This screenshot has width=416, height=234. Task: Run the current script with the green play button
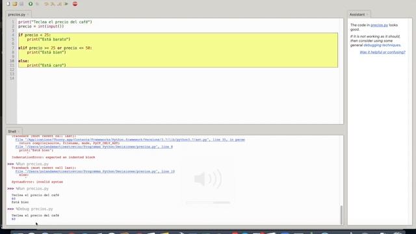click(x=31, y=4)
